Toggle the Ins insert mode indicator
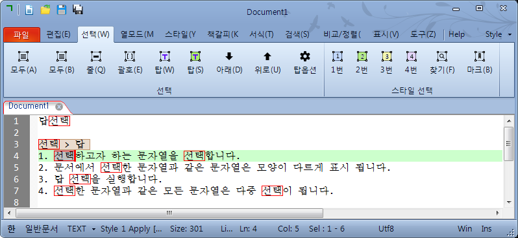The image size is (518, 238). (x=486, y=228)
